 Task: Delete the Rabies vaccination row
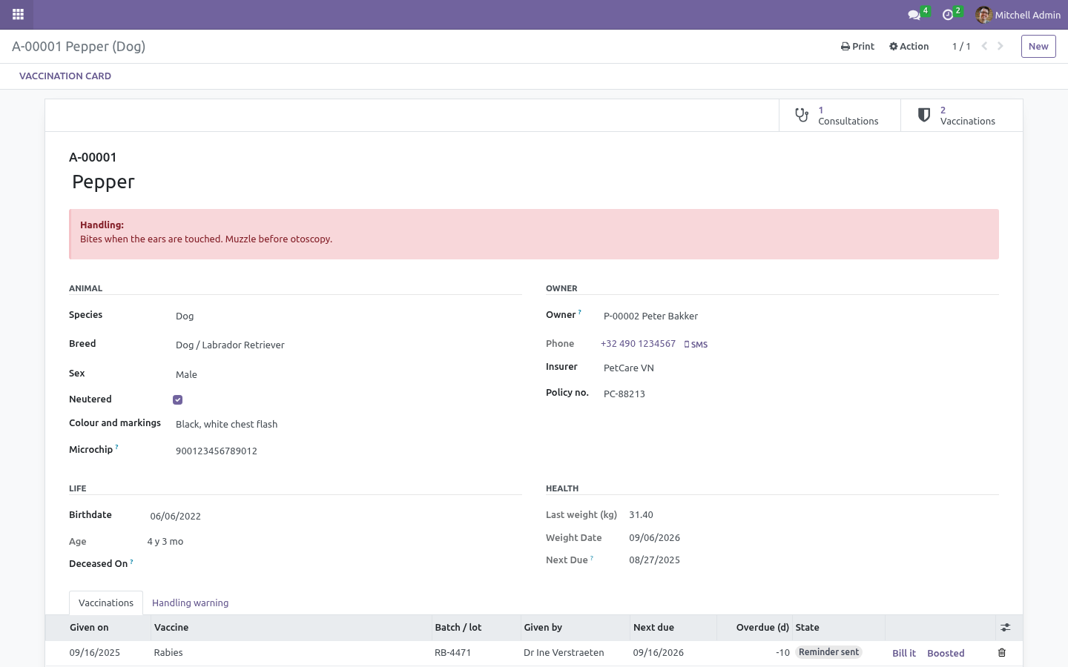coord(1002,653)
